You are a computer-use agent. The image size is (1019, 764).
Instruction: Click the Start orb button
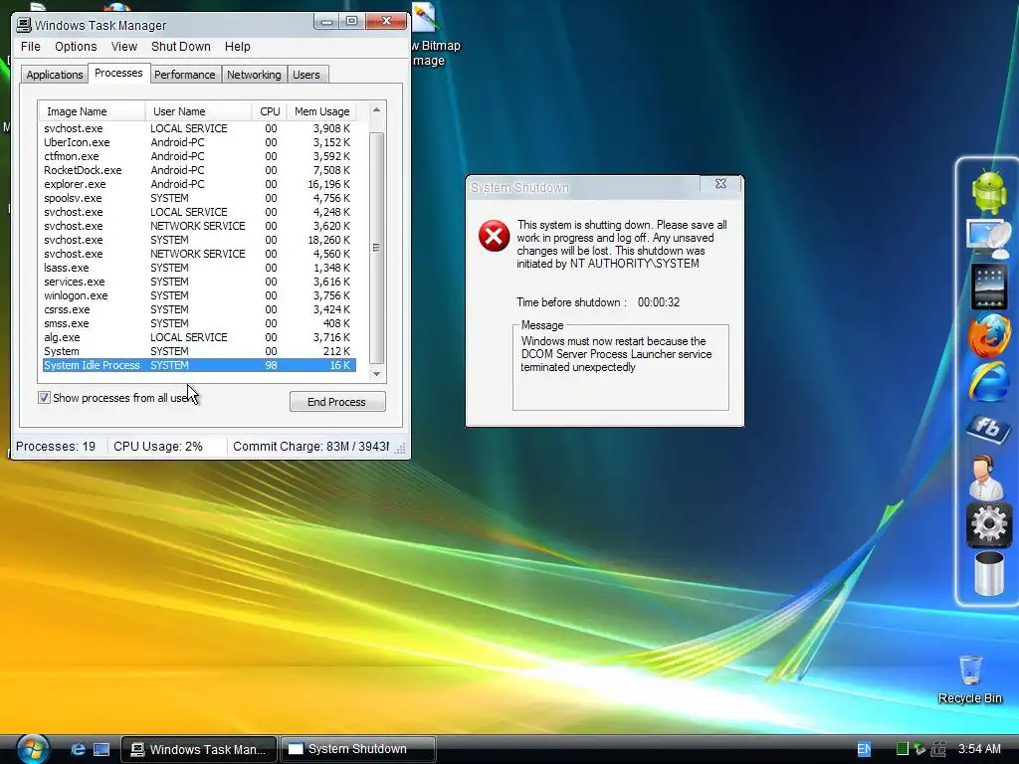(33, 748)
